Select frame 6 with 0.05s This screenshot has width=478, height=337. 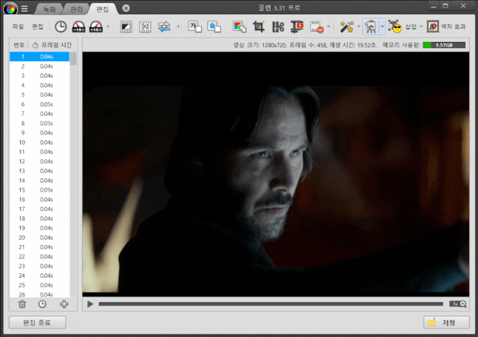(x=40, y=104)
